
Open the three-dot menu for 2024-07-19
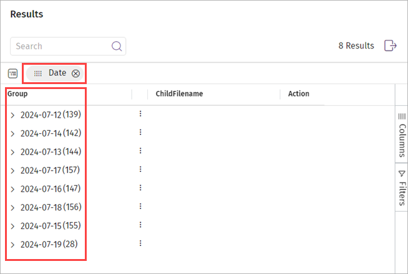[140, 243]
